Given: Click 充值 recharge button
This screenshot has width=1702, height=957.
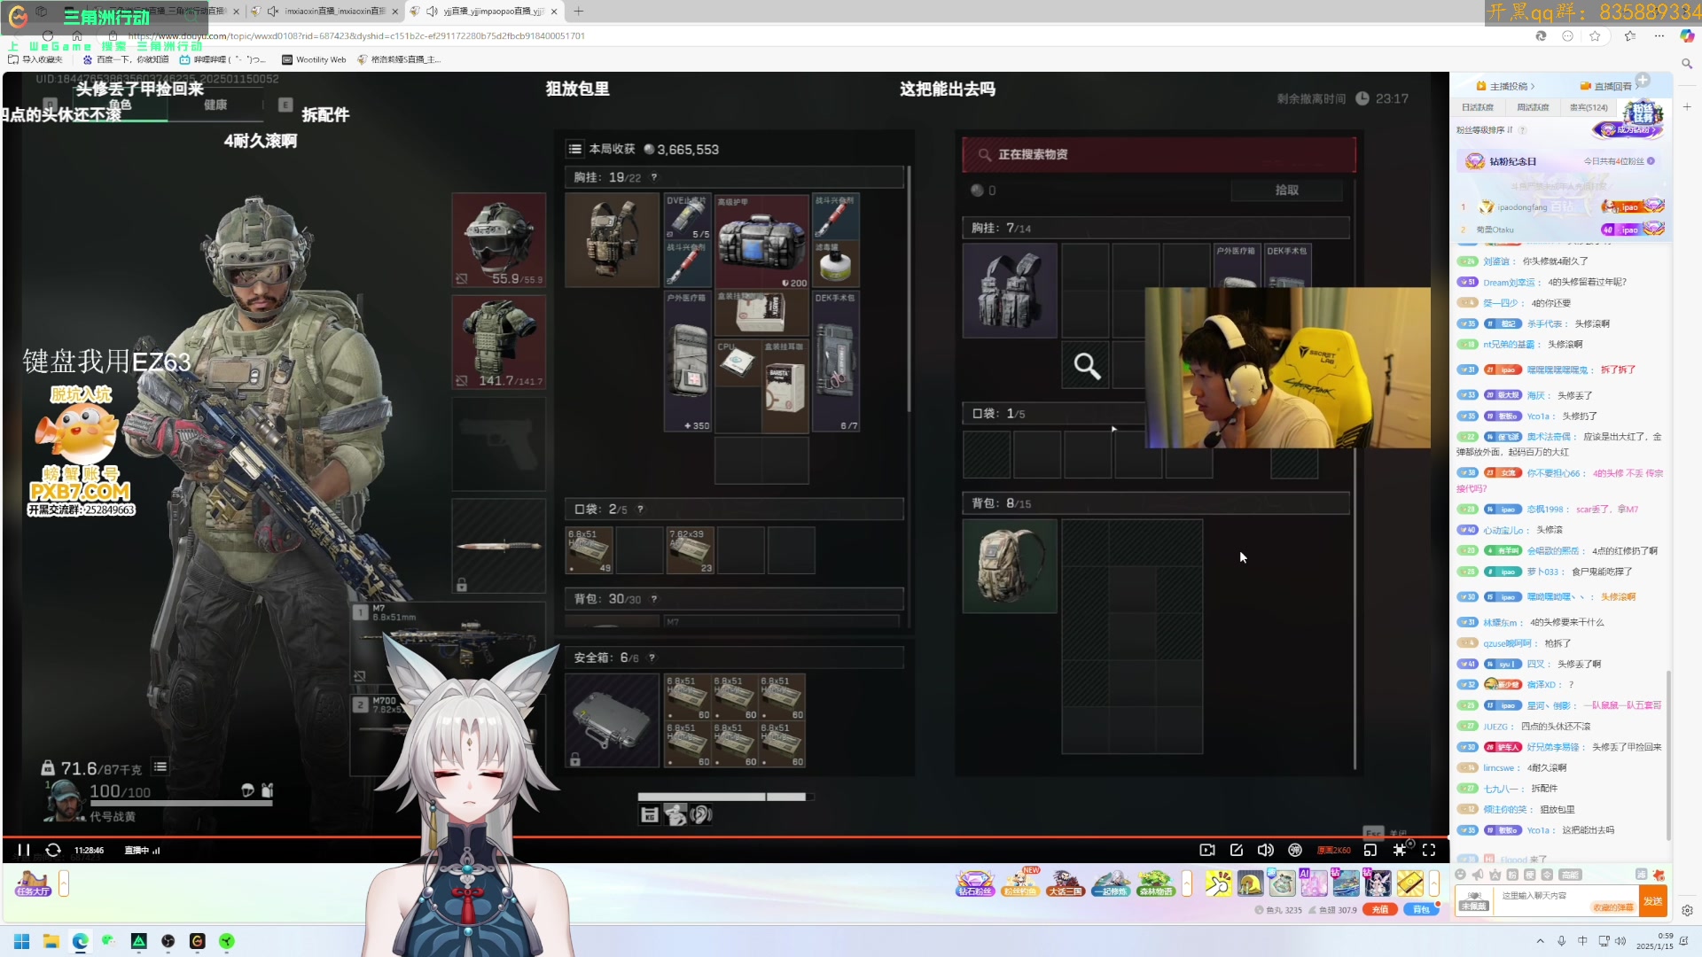Looking at the screenshot, I should pyautogui.click(x=1380, y=909).
